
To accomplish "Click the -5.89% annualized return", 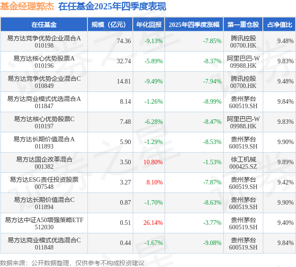I will tap(153, 61).
